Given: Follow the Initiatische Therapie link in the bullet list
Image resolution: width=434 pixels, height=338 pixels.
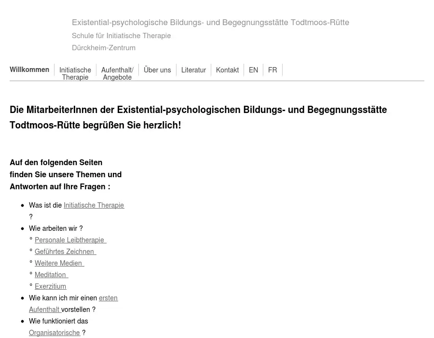Looking at the screenshot, I should [94, 205].
